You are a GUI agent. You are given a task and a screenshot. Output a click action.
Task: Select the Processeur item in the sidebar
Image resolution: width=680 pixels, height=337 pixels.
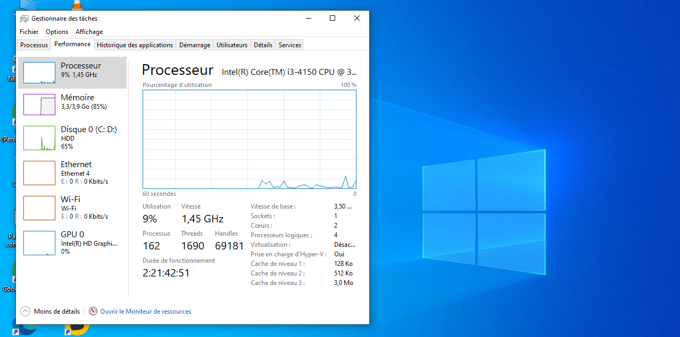72,73
